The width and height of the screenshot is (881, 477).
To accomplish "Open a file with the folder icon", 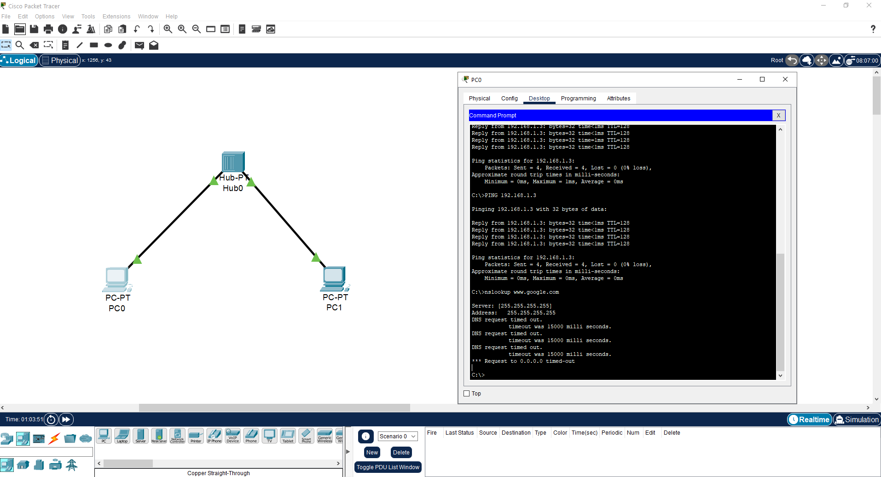I will point(20,29).
